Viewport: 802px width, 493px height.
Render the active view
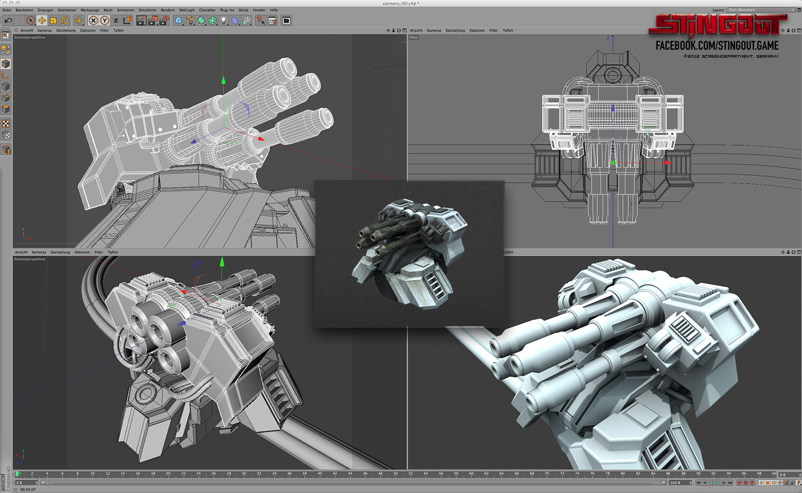(141, 20)
